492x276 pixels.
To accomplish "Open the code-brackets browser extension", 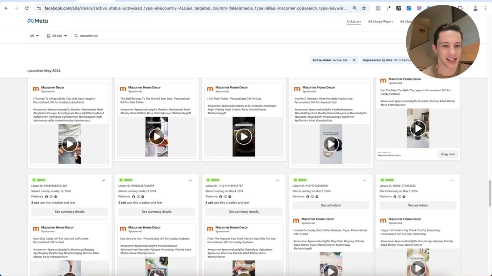I will tap(378, 8).
